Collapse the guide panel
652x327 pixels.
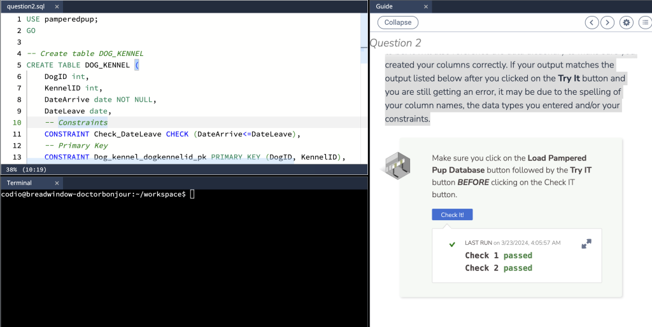tap(398, 22)
